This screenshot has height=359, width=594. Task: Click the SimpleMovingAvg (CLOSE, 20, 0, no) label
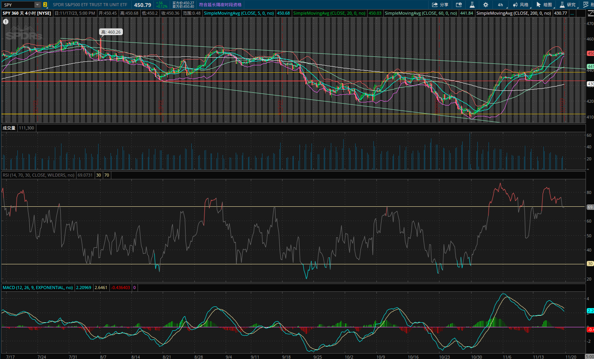[x=329, y=13]
